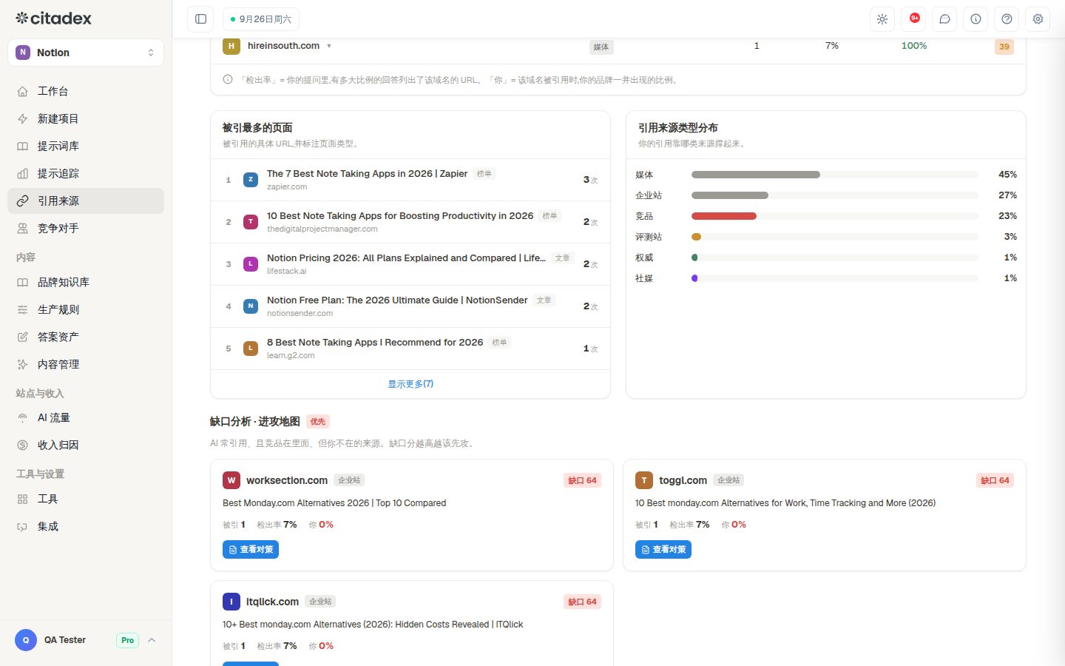Click the 缺口 64 badge on toggl.com
The height and width of the screenshot is (666, 1065).
995,480
